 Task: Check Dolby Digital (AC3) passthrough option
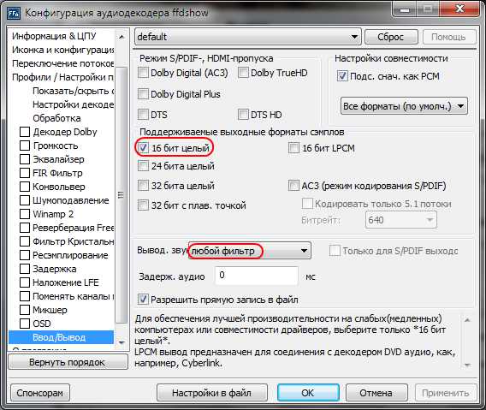click(x=143, y=73)
